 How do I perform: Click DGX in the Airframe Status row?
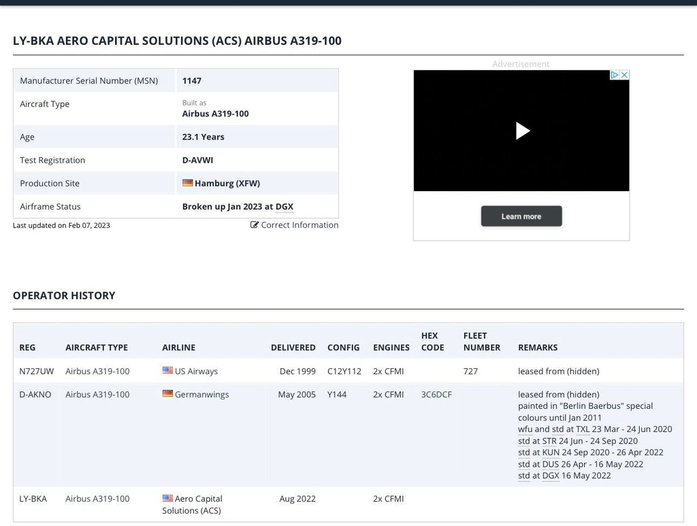pos(284,207)
